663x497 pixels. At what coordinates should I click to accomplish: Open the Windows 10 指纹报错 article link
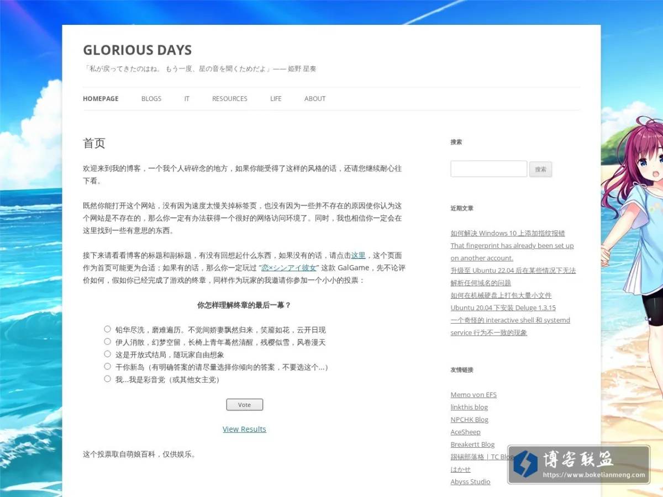512,246
